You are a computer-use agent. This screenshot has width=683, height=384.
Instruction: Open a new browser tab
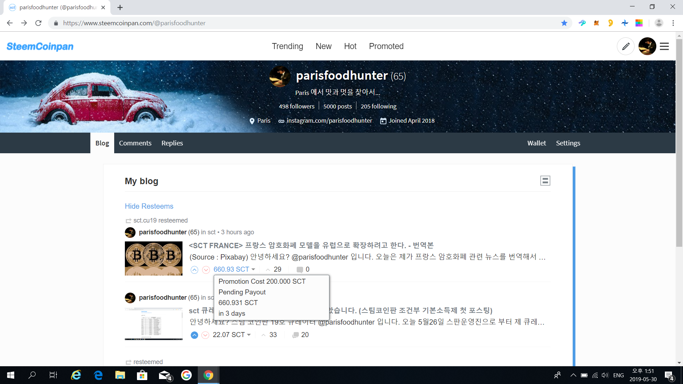tap(120, 7)
